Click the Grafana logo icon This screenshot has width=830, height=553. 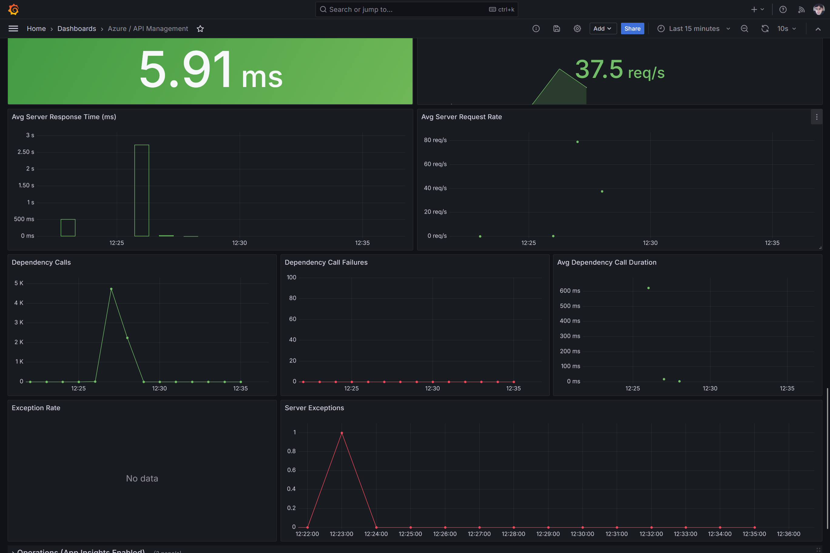(13, 9)
